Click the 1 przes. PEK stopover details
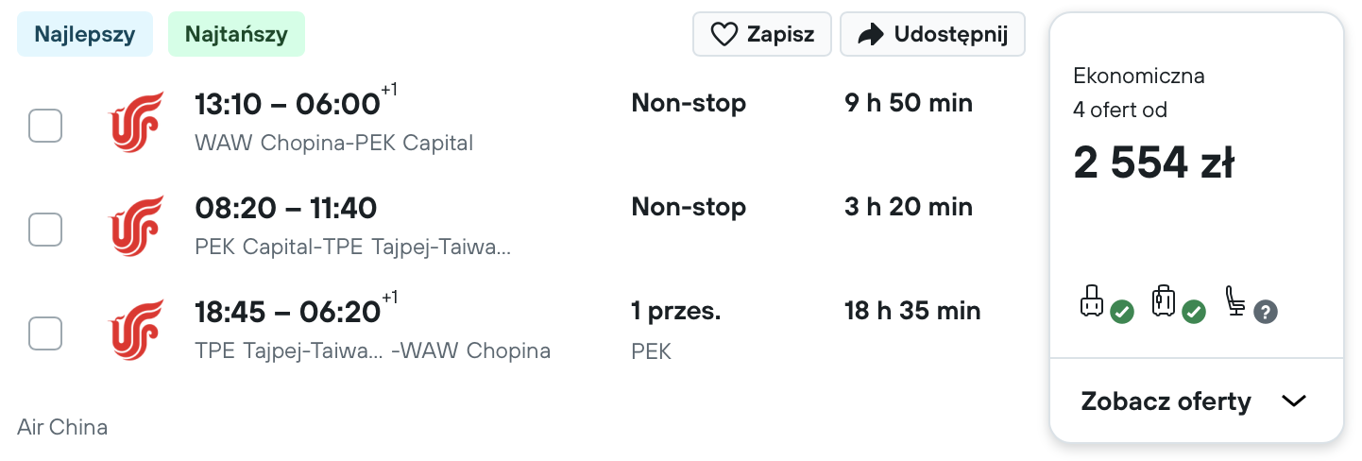 pos(676,331)
